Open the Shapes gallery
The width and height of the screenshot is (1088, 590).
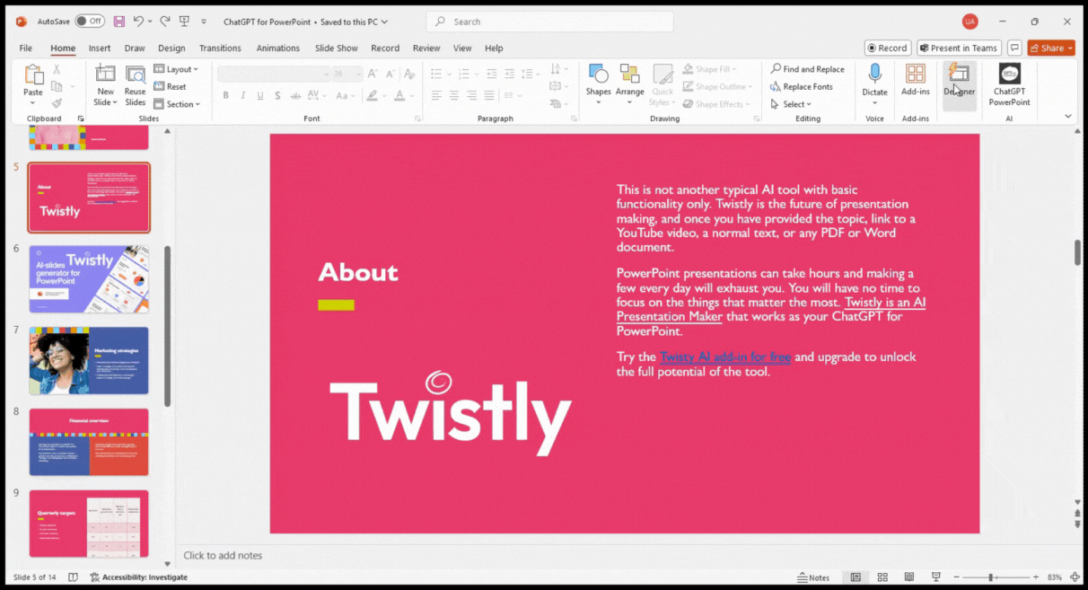tap(598, 74)
